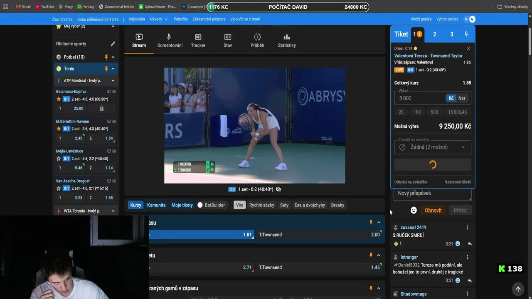The image size is (532, 299).
Task: Pin the Fotbal sport
Action: 106,57
